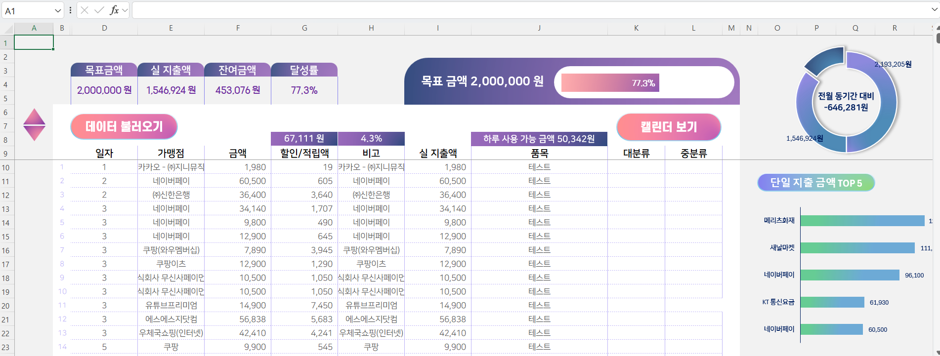
Task: Click the 데이터 불러오기 button
Action: coord(124,127)
